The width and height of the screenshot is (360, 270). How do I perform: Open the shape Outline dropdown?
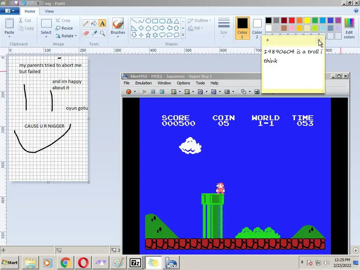pyautogui.click(x=210, y=20)
